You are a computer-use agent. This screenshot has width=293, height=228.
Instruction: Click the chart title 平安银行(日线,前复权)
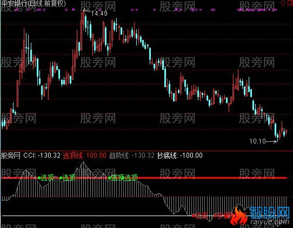34,4
